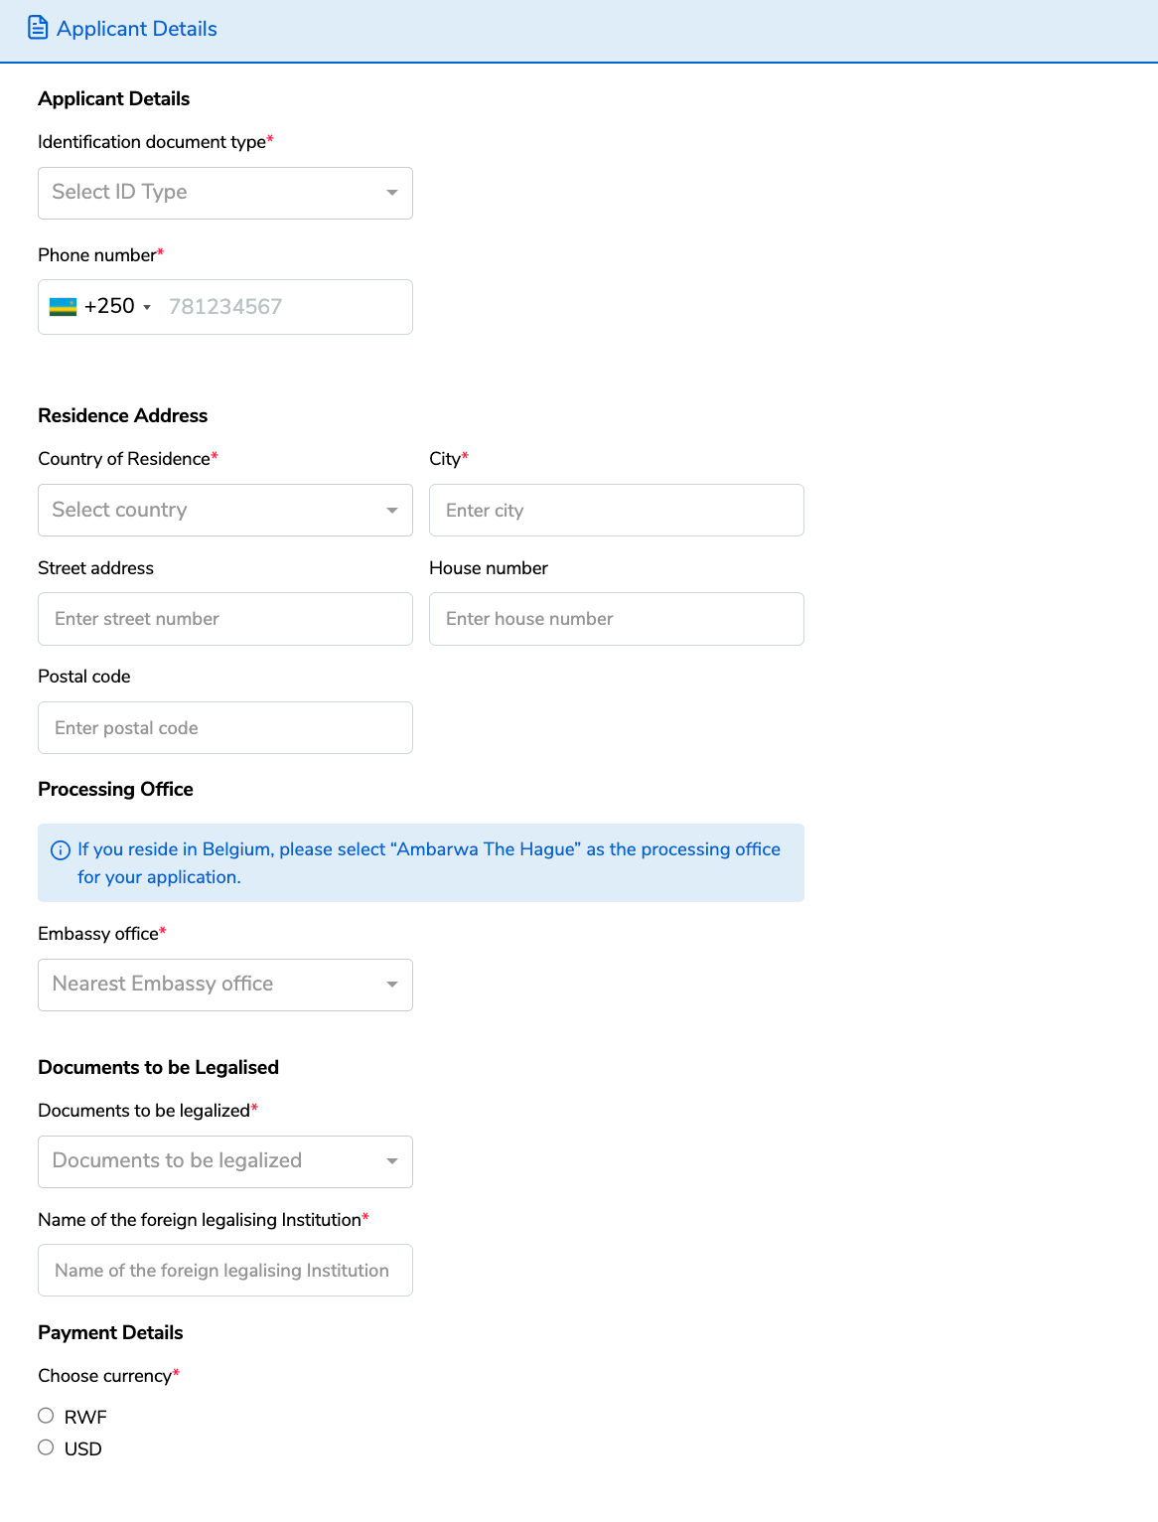Click the Choose currency label
This screenshot has height=1522, width=1158.
[x=109, y=1376]
